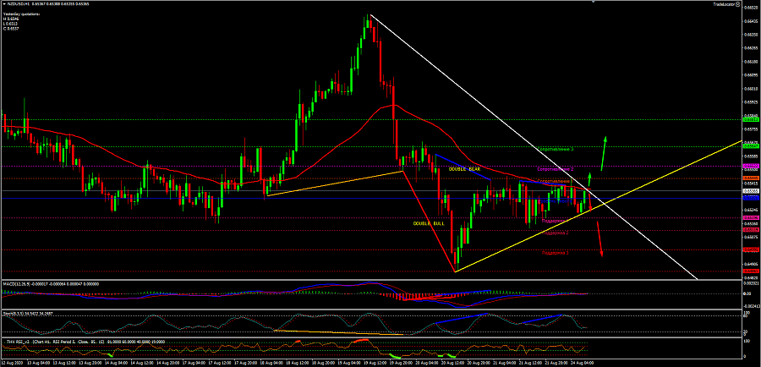Click the Сопротивление 2 resistance label
This screenshot has width=761, height=367.
[x=556, y=169]
